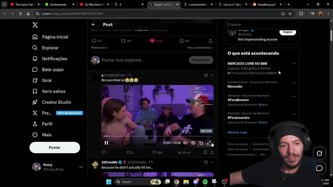The width and height of the screenshot is (333, 187).
Task: Open the #ForaBoneco trending topic
Action: point(238,100)
